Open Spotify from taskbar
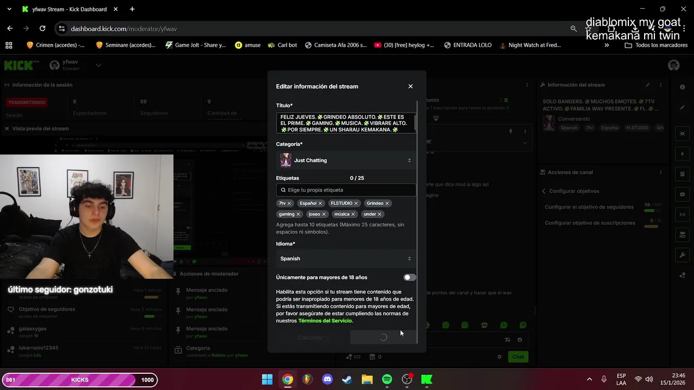694x390 pixels. (x=387, y=380)
